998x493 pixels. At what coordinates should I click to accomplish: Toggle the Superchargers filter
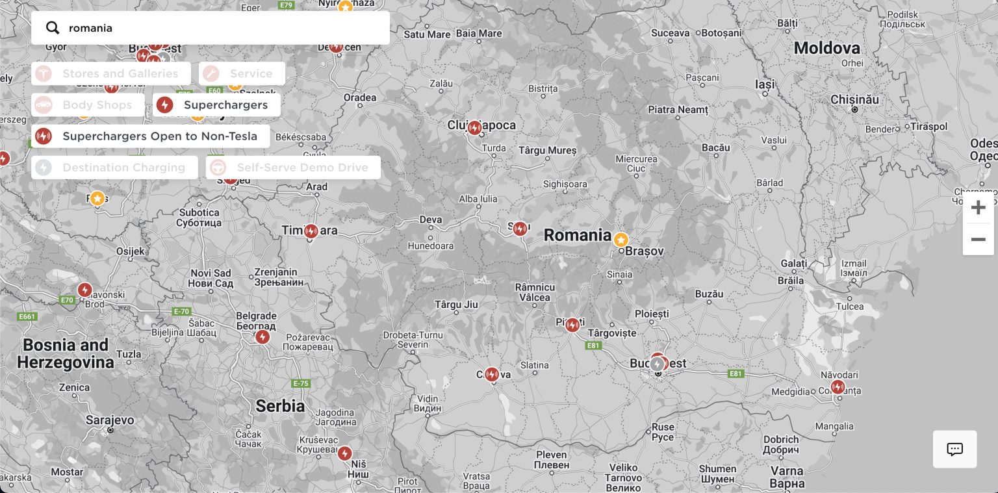(x=216, y=105)
